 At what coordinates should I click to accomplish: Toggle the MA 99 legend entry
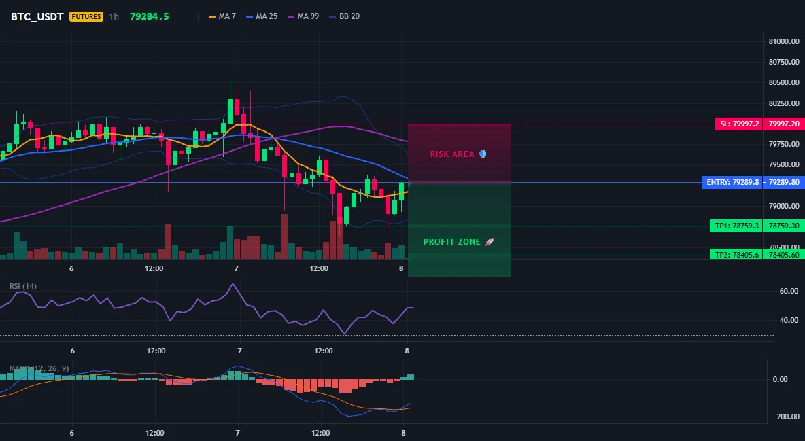click(x=303, y=16)
